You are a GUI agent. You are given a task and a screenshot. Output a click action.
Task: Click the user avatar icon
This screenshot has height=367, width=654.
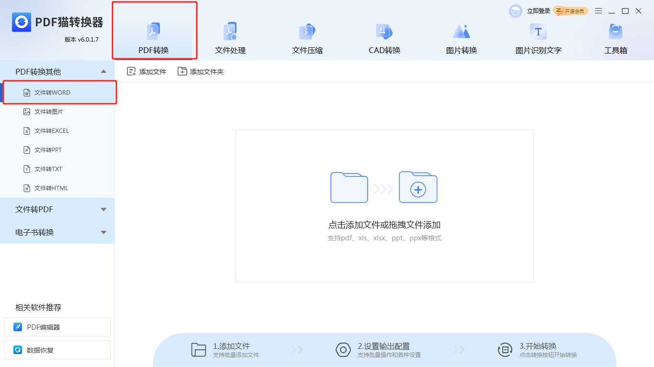coord(516,11)
